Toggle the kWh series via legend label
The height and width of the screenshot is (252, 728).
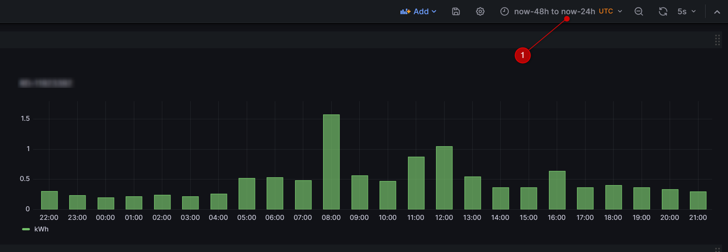point(42,229)
